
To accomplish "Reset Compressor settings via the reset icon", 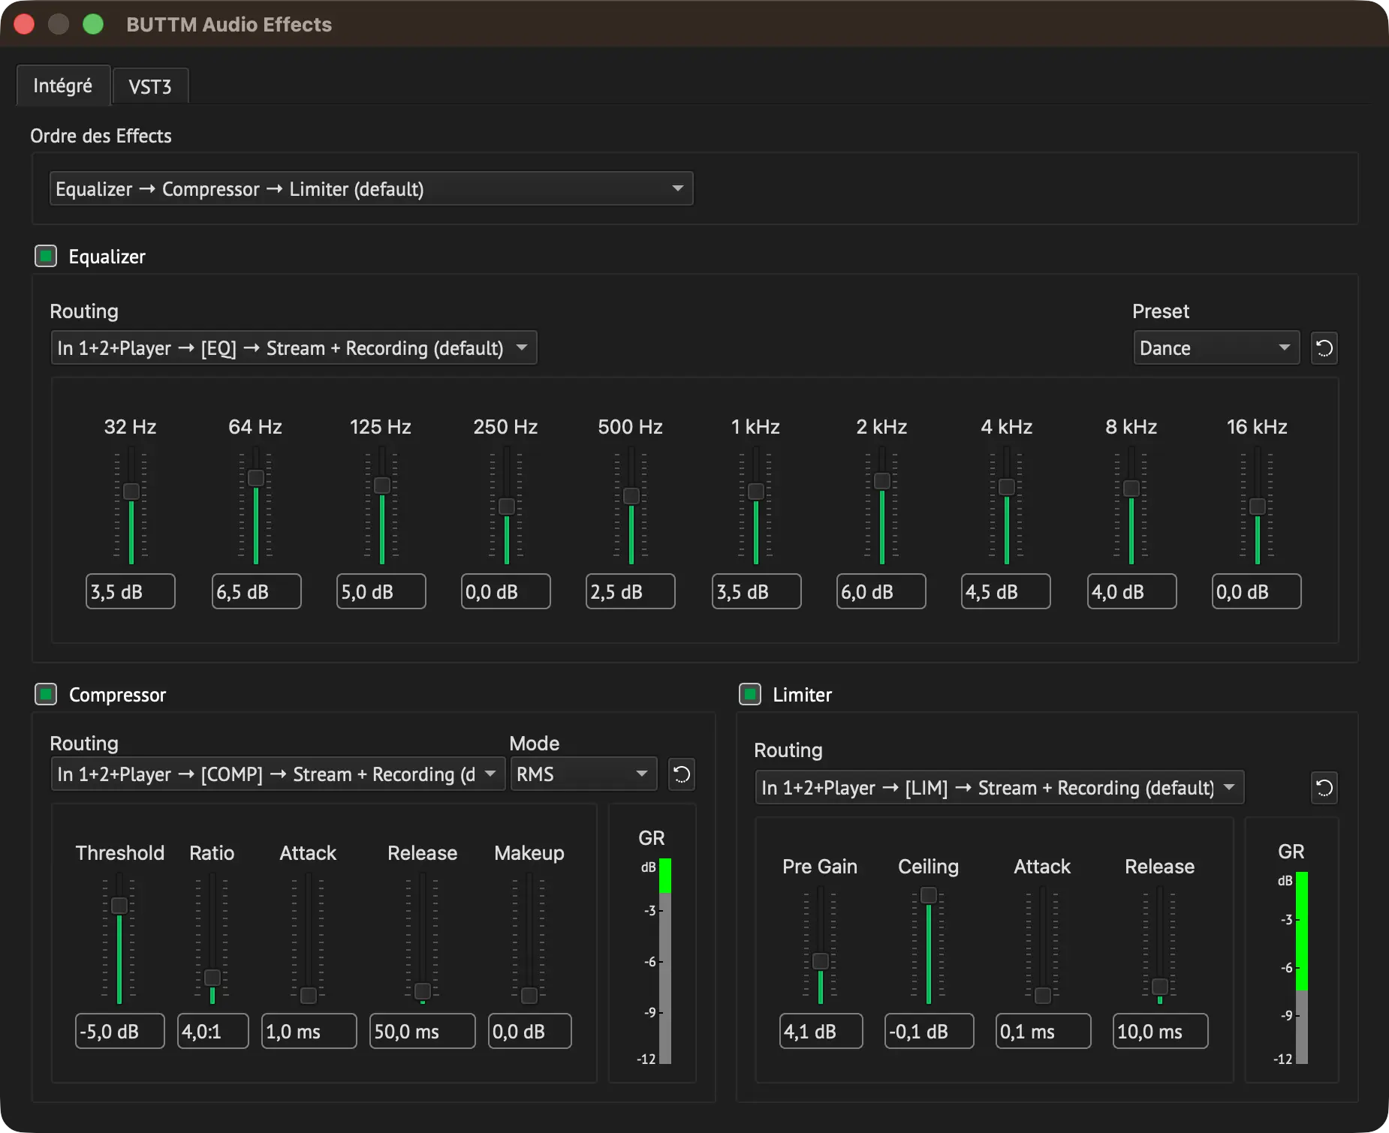I will tap(682, 774).
